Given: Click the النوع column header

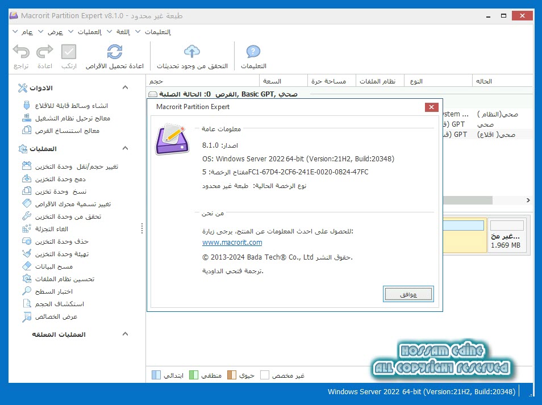Looking at the screenshot, I should (438, 81).
